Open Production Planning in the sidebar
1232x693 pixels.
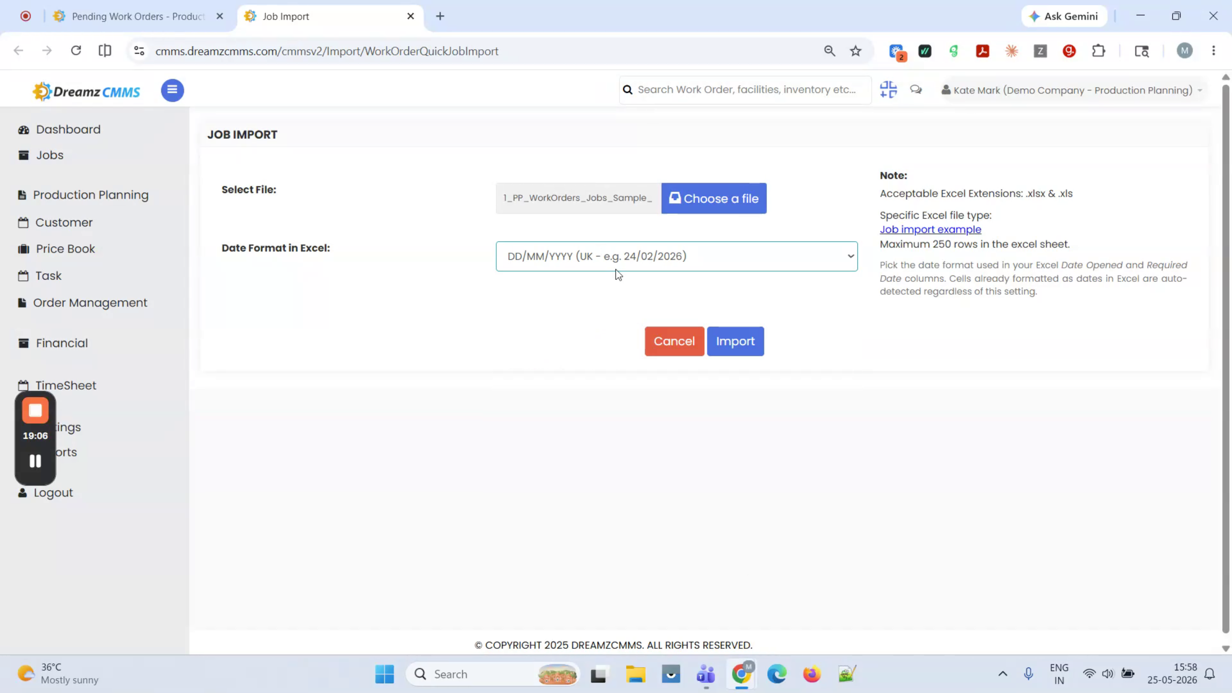[x=83, y=195]
